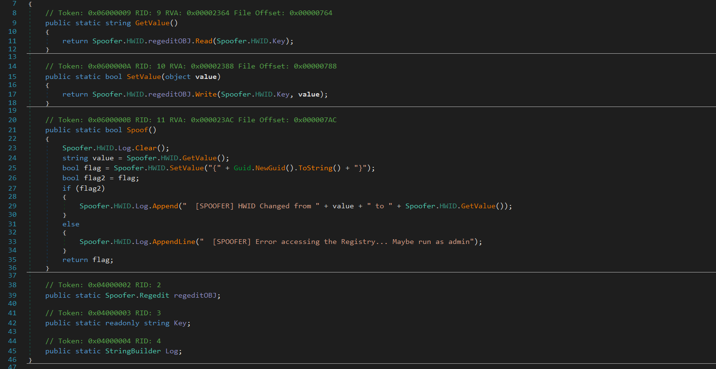Click the Spoof method name declared on line 21

[x=137, y=130]
